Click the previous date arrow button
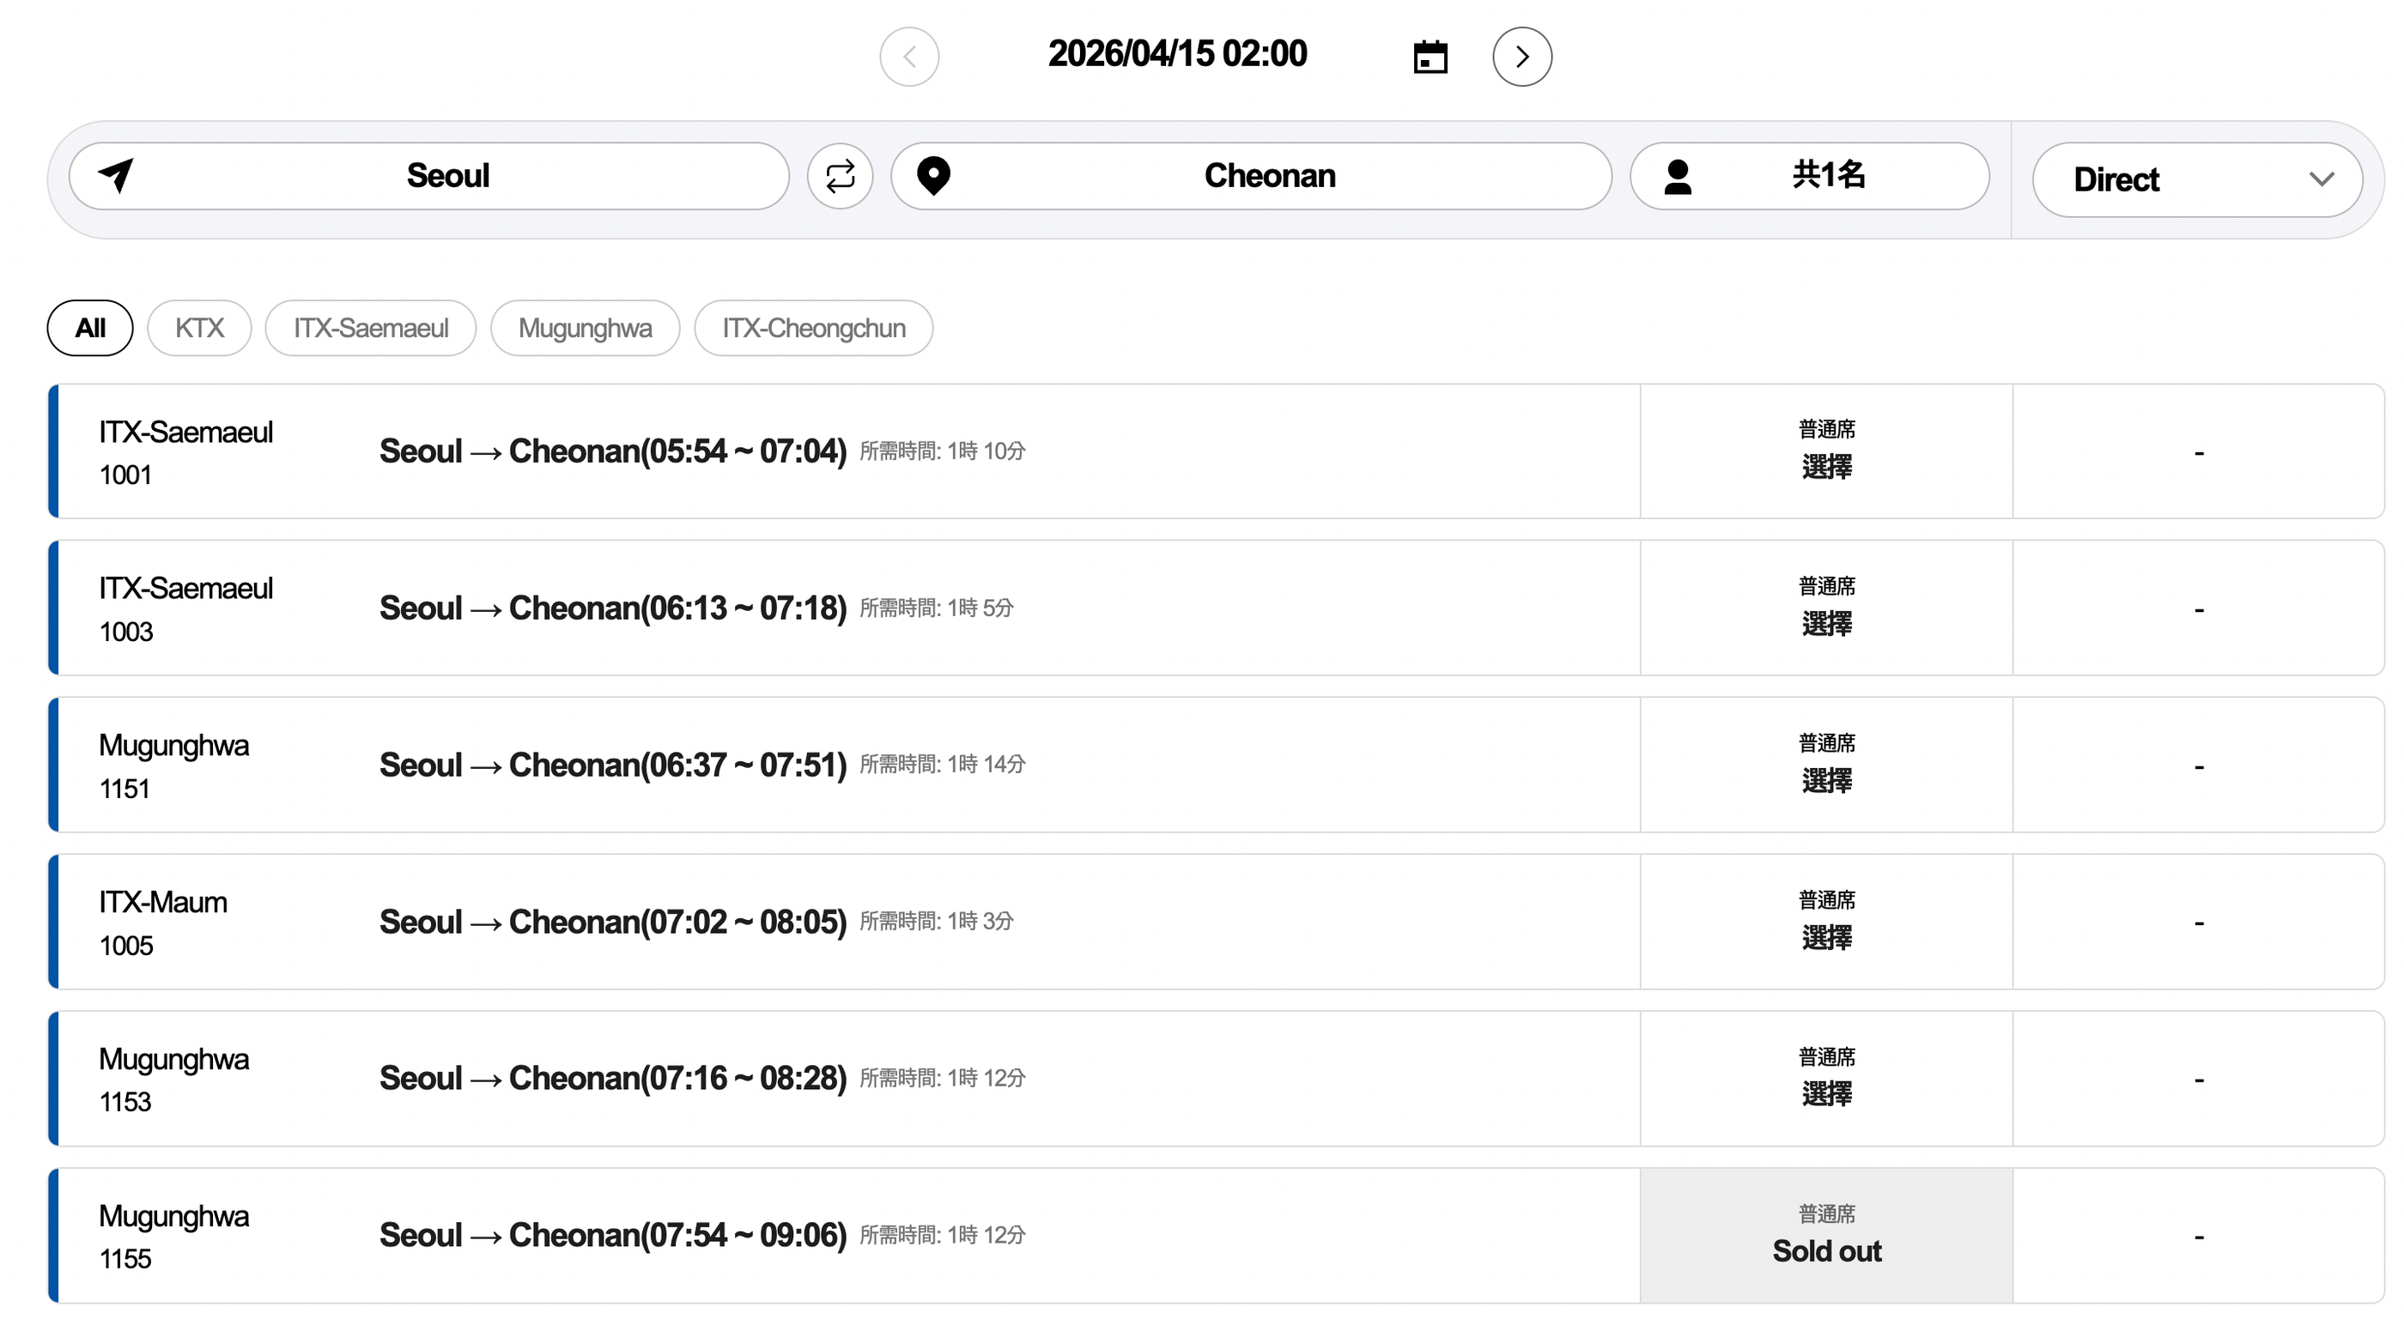Viewport: 2404px width, 1319px height. [909, 57]
